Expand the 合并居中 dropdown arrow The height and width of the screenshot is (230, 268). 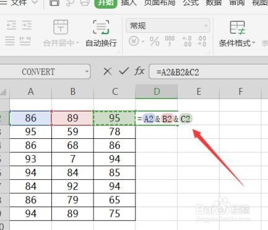pyautogui.click(x=77, y=43)
